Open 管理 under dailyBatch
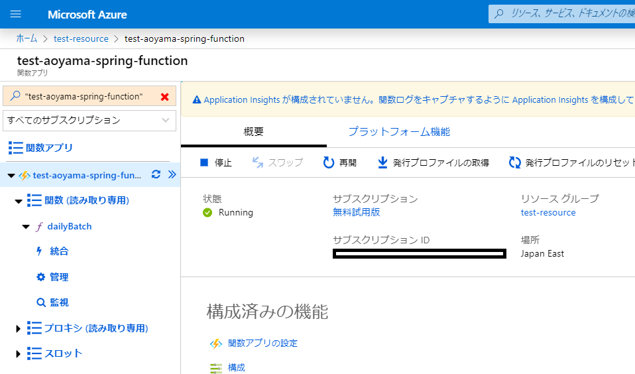This screenshot has height=374, width=635. pos(59,277)
